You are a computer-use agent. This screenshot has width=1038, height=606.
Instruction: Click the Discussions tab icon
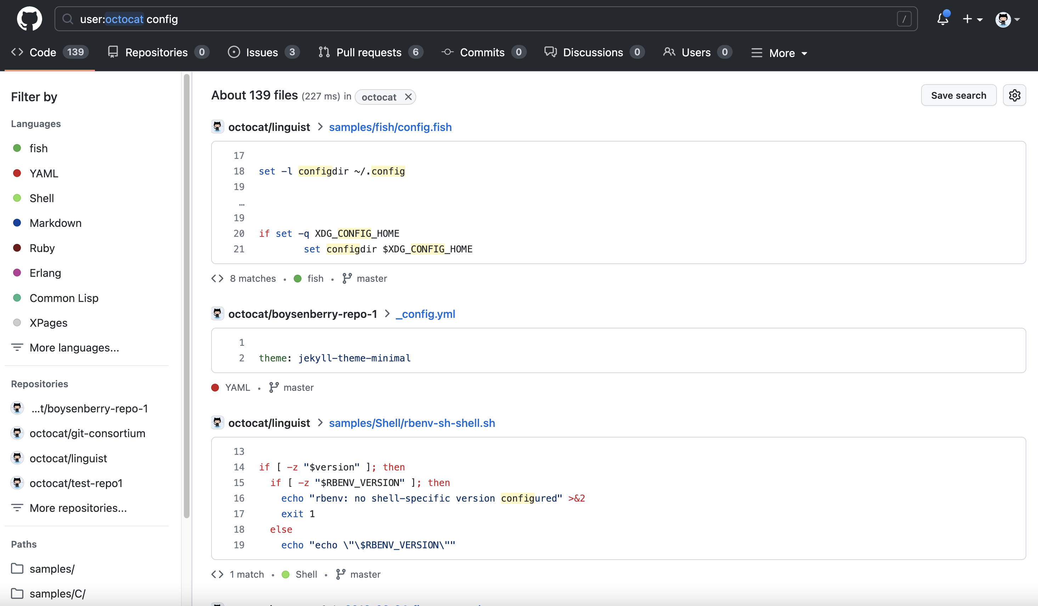point(551,52)
